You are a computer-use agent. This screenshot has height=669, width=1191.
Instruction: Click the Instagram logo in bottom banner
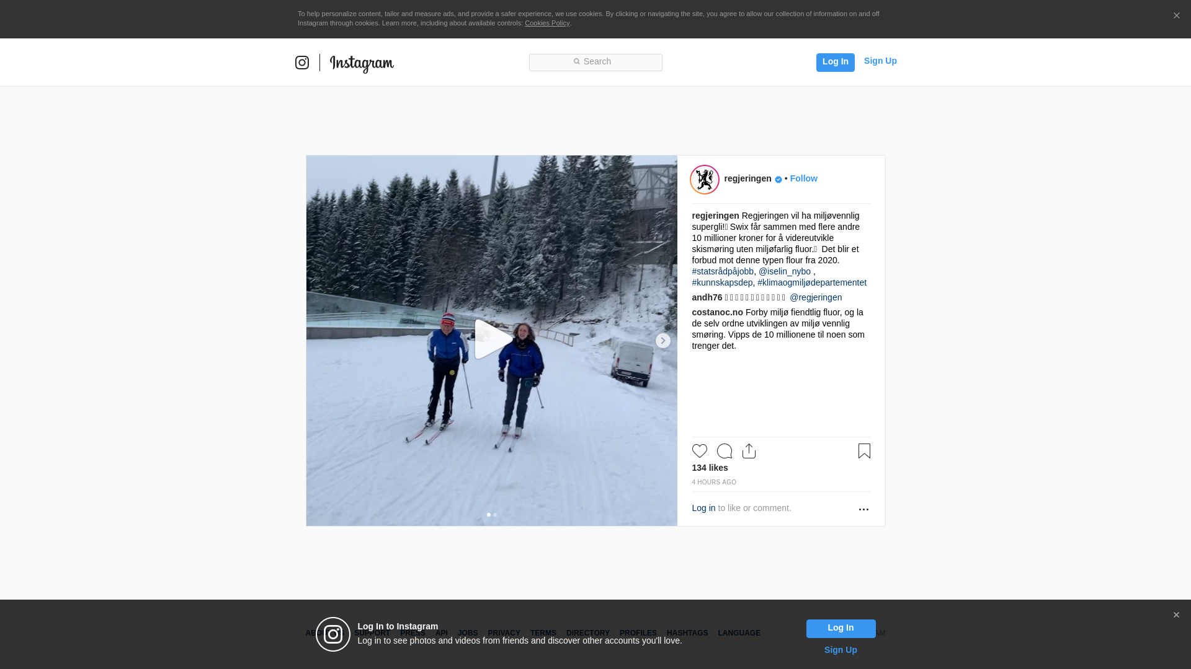pyautogui.click(x=333, y=634)
